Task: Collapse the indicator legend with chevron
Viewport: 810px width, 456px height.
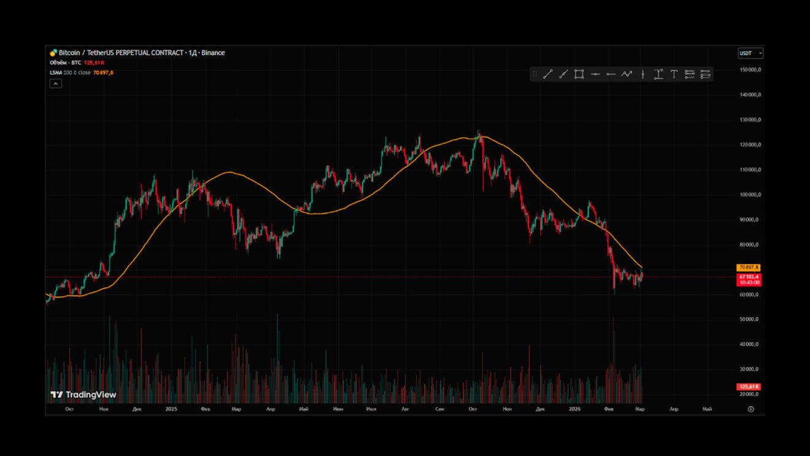Action: [55, 83]
